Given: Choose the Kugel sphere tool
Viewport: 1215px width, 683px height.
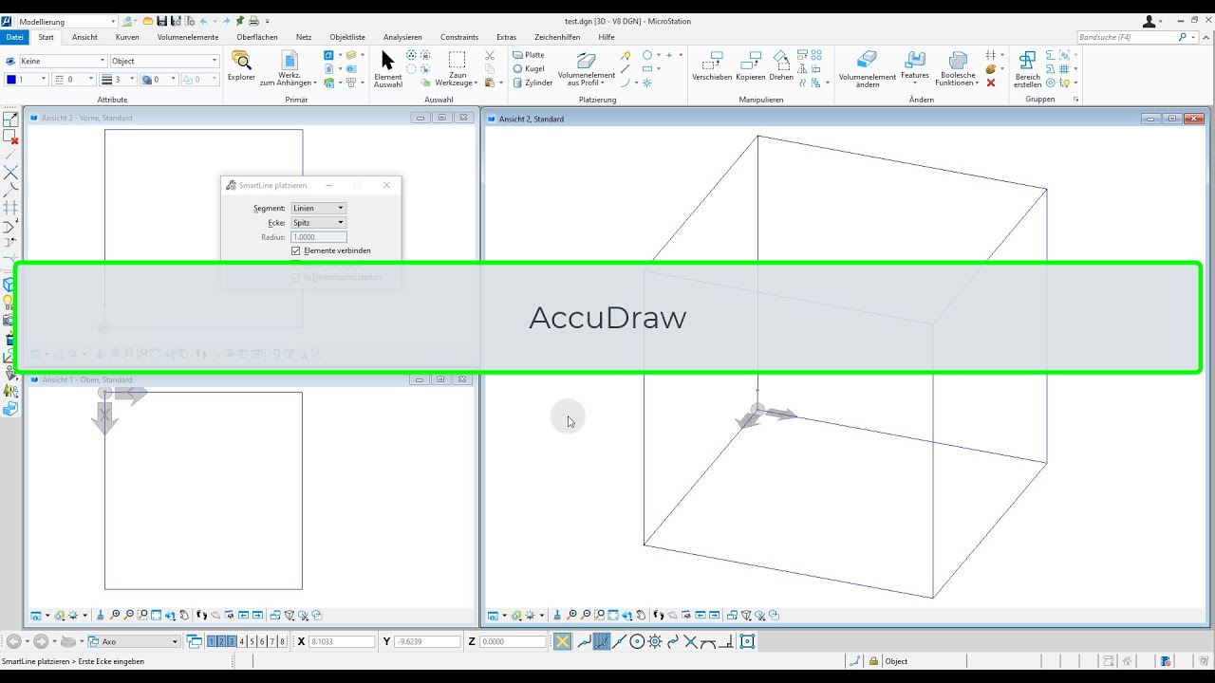Looking at the screenshot, I should [529, 68].
